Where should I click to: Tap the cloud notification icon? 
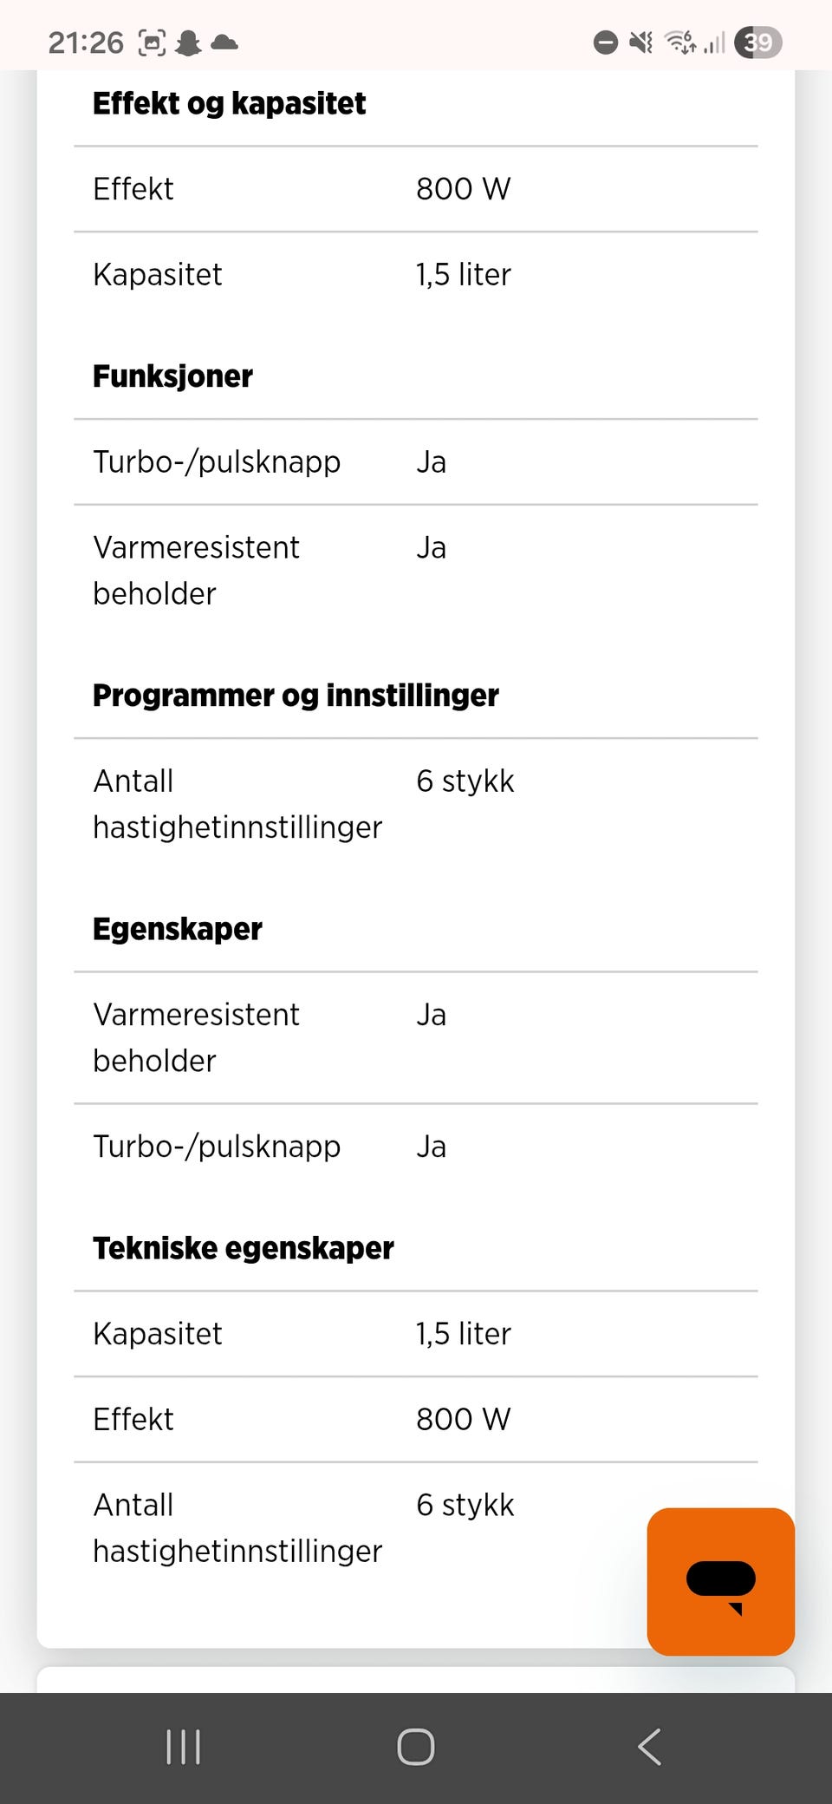[x=224, y=42]
